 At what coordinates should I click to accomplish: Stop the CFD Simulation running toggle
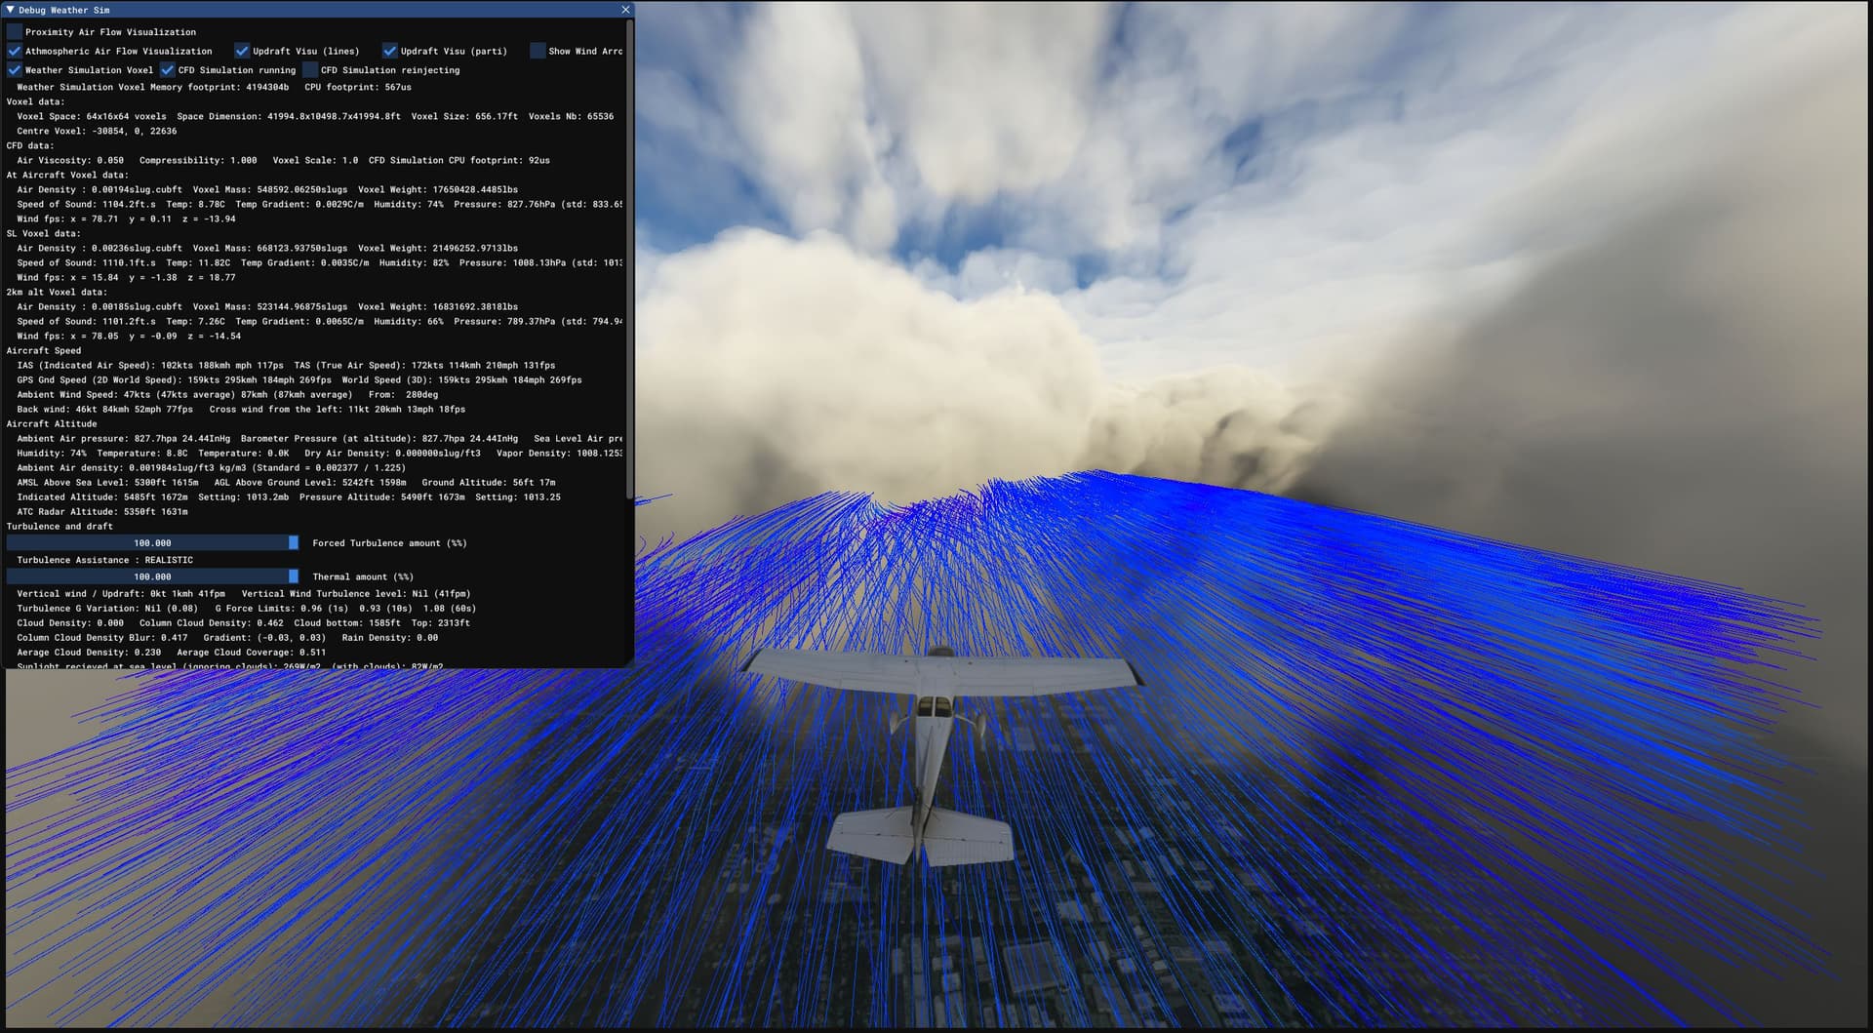click(168, 69)
